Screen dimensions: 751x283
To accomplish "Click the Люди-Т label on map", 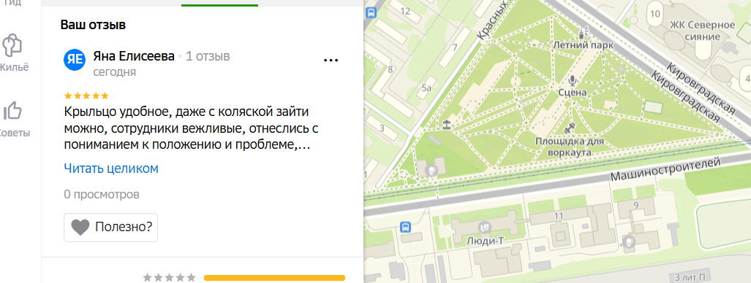I will click(485, 241).
